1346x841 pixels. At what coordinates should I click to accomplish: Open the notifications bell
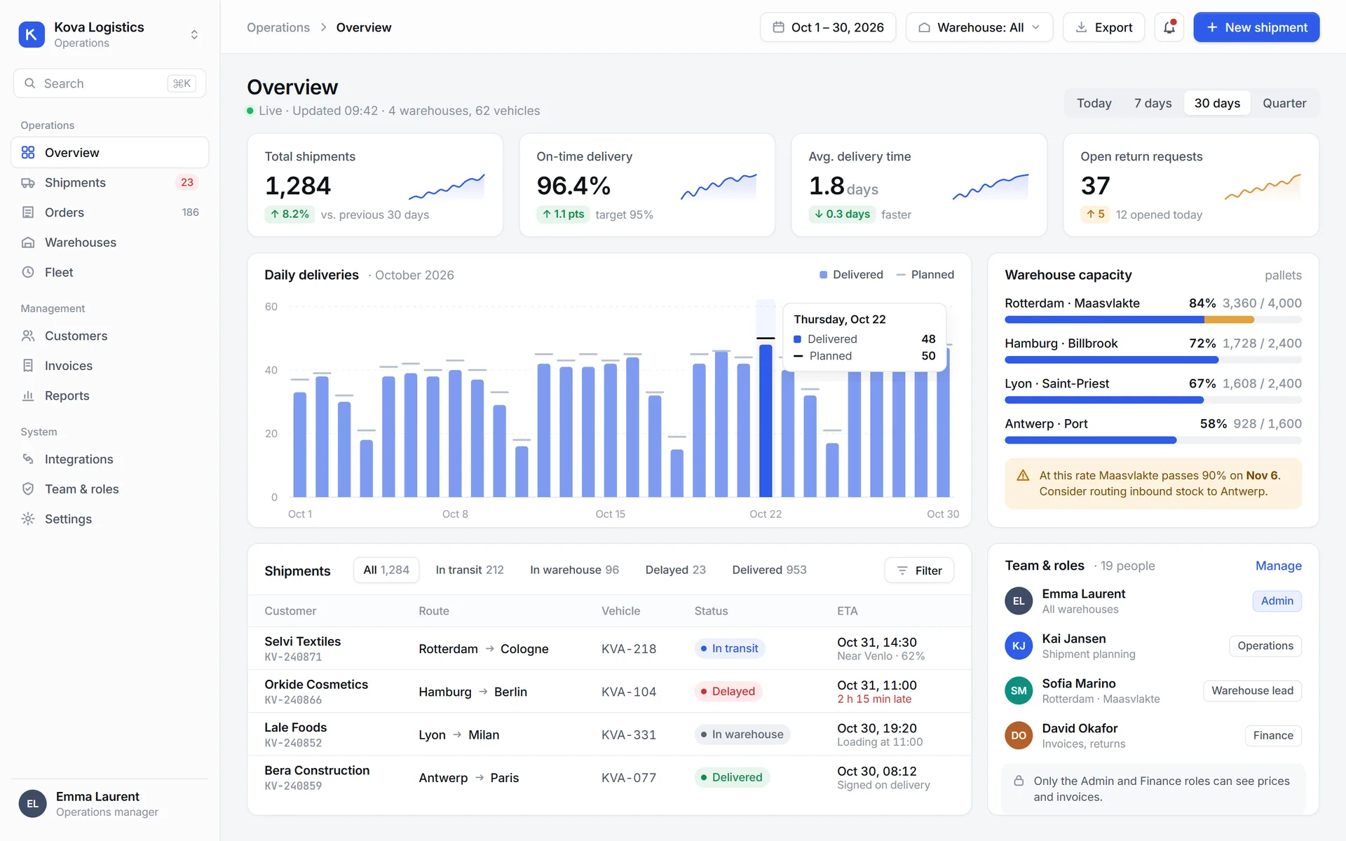(x=1169, y=27)
